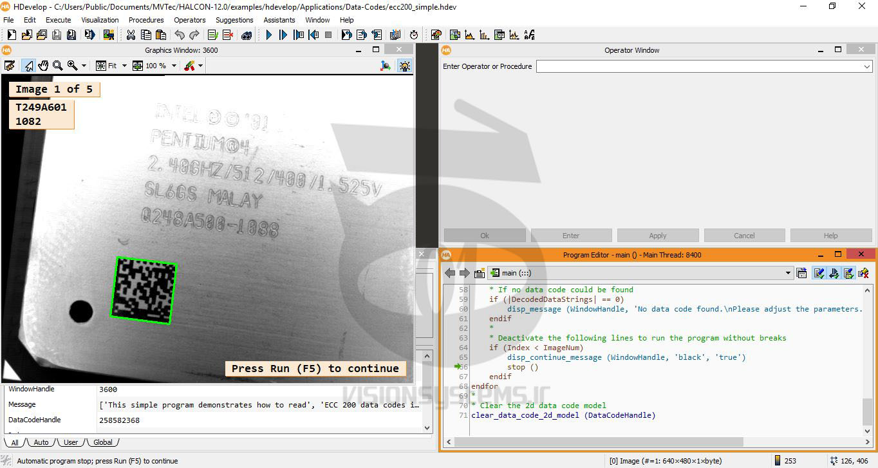Image resolution: width=878 pixels, height=468 pixels.
Task: Click the New Program icon in main toolbar
Action: click(x=12, y=35)
